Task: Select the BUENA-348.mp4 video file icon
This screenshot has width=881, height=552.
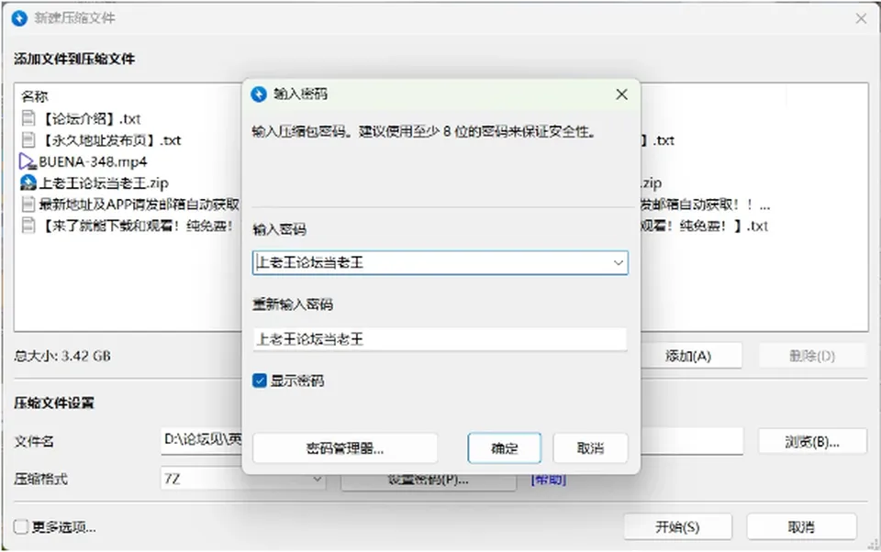Action: 27,161
